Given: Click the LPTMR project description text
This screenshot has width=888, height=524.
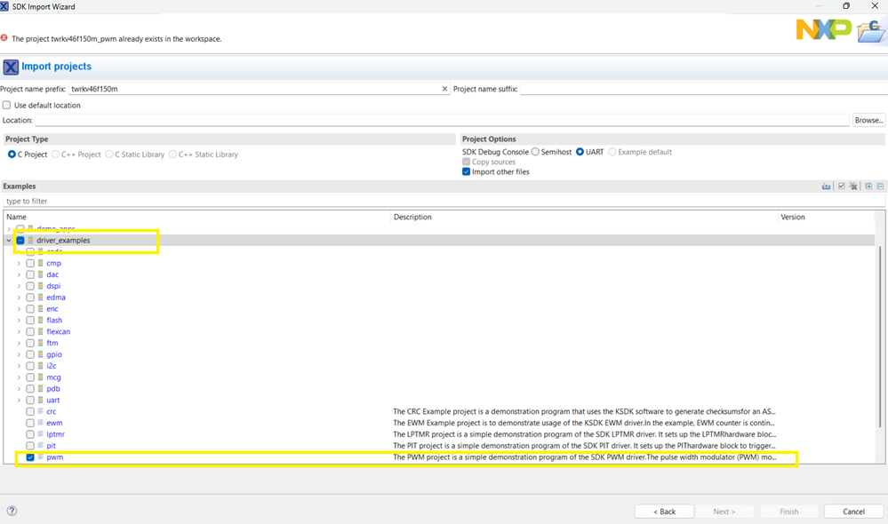Looking at the screenshot, I should (x=585, y=434).
